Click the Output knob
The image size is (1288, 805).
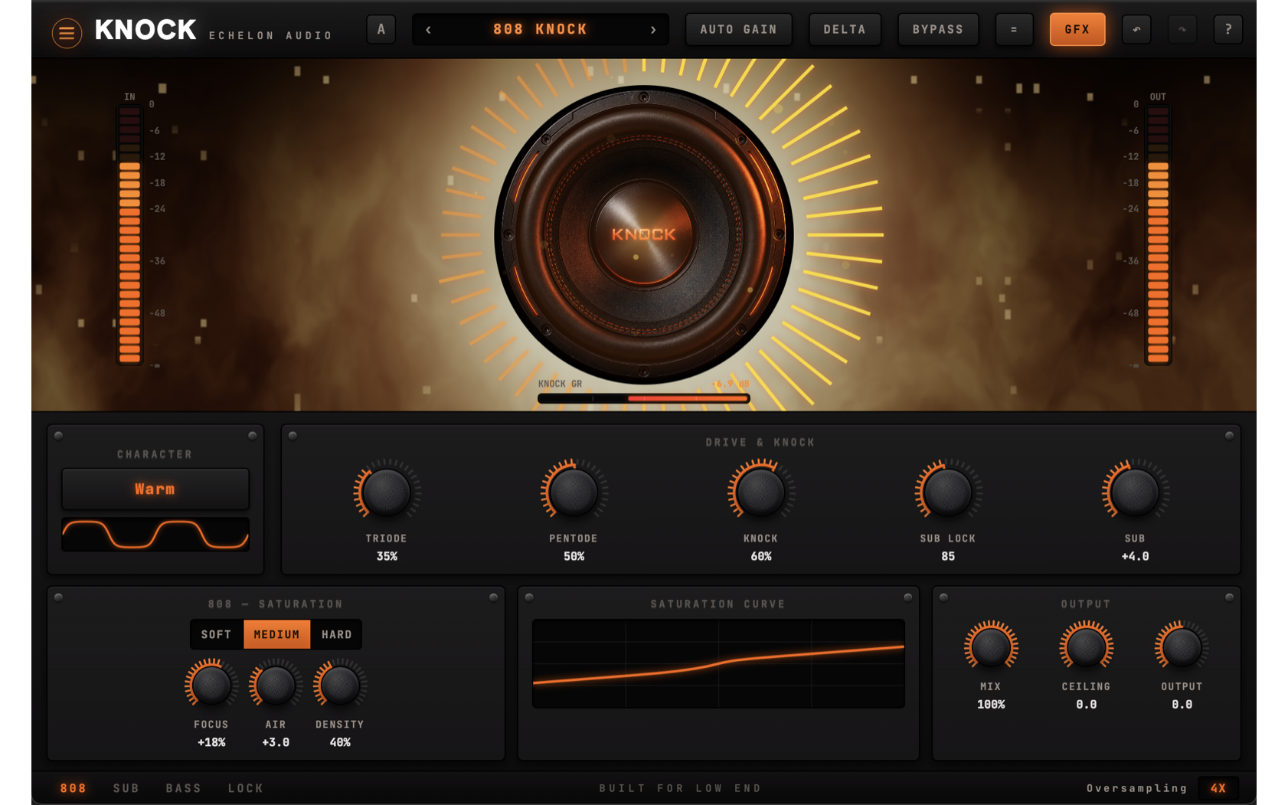[x=1182, y=647]
